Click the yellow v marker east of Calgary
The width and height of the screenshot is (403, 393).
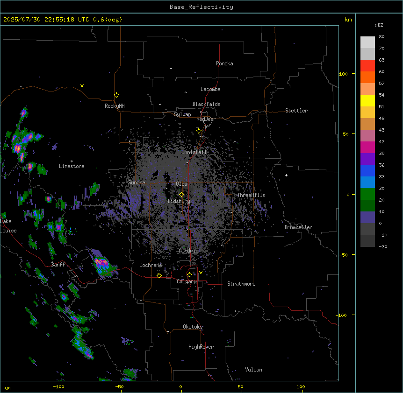[x=201, y=273]
